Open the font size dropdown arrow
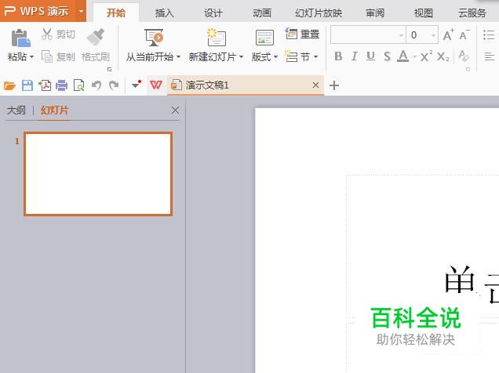This screenshot has height=373, width=499. (433, 35)
